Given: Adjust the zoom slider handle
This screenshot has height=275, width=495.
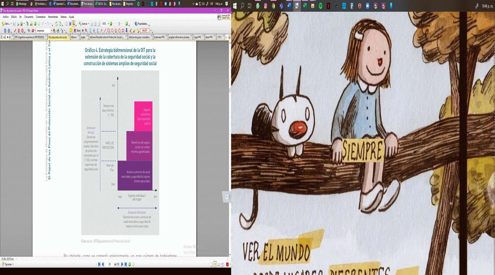Looking at the screenshot, I should 119,24.
